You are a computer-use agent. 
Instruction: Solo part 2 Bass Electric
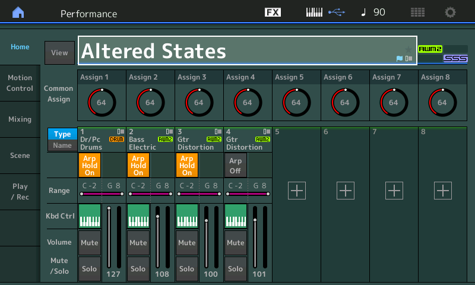pos(138,269)
